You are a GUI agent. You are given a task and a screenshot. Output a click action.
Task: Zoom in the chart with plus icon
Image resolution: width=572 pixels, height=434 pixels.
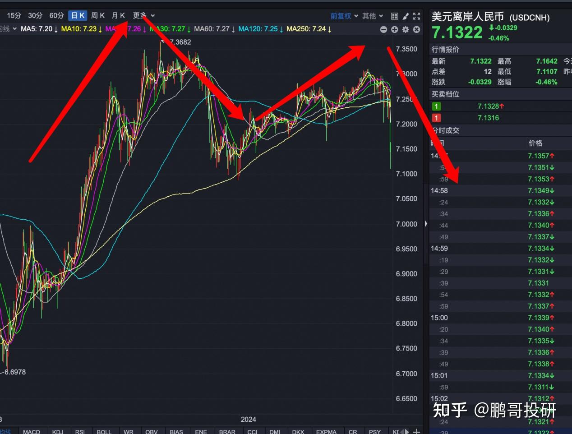pyautogui.click(x=394, y=29)
